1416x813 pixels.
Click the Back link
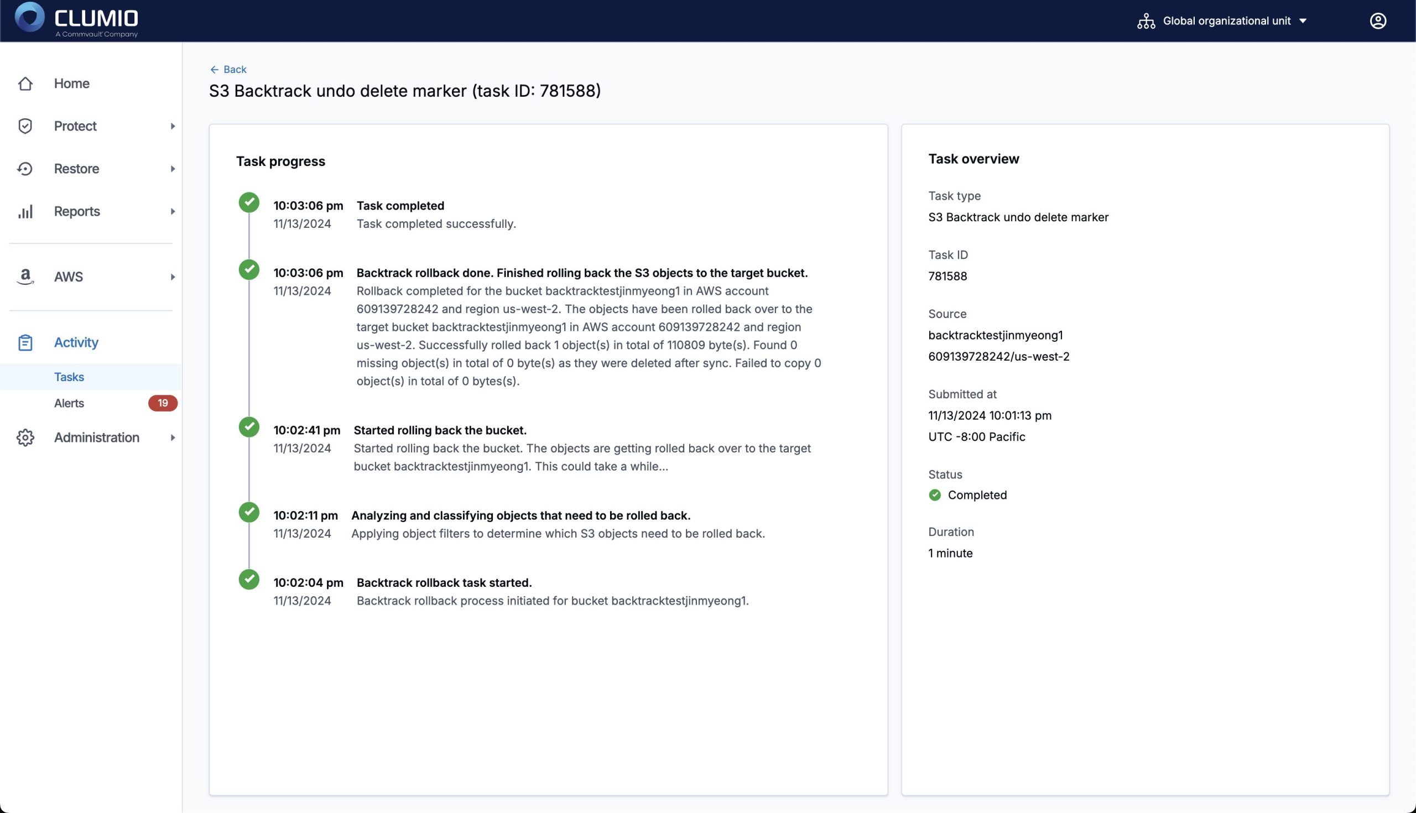[x=228, y=69]
